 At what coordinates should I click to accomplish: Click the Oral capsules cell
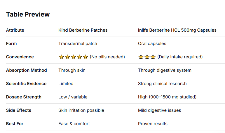click(x=152, y=44)
